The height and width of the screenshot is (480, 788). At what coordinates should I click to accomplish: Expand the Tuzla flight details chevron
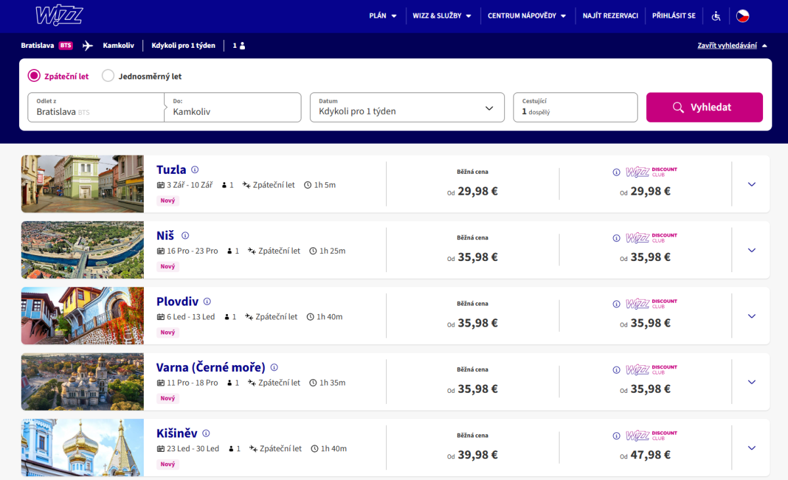click(752, 184)
